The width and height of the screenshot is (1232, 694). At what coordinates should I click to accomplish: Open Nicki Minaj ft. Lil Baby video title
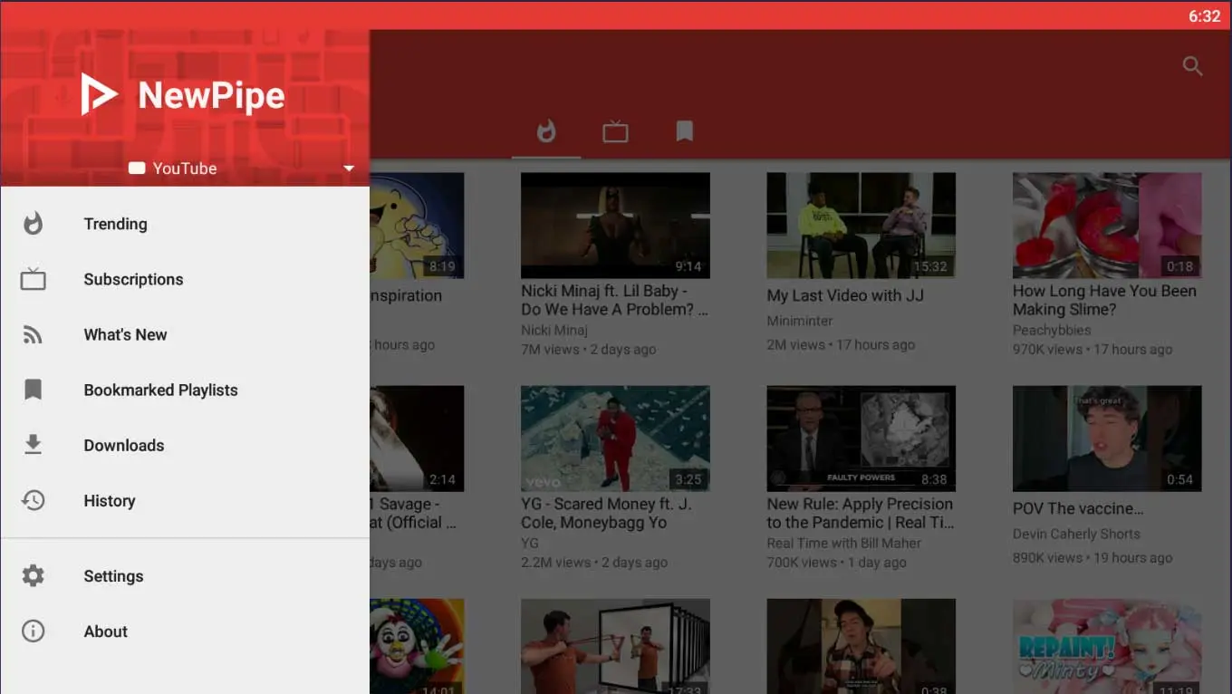(x=613, y=300)
